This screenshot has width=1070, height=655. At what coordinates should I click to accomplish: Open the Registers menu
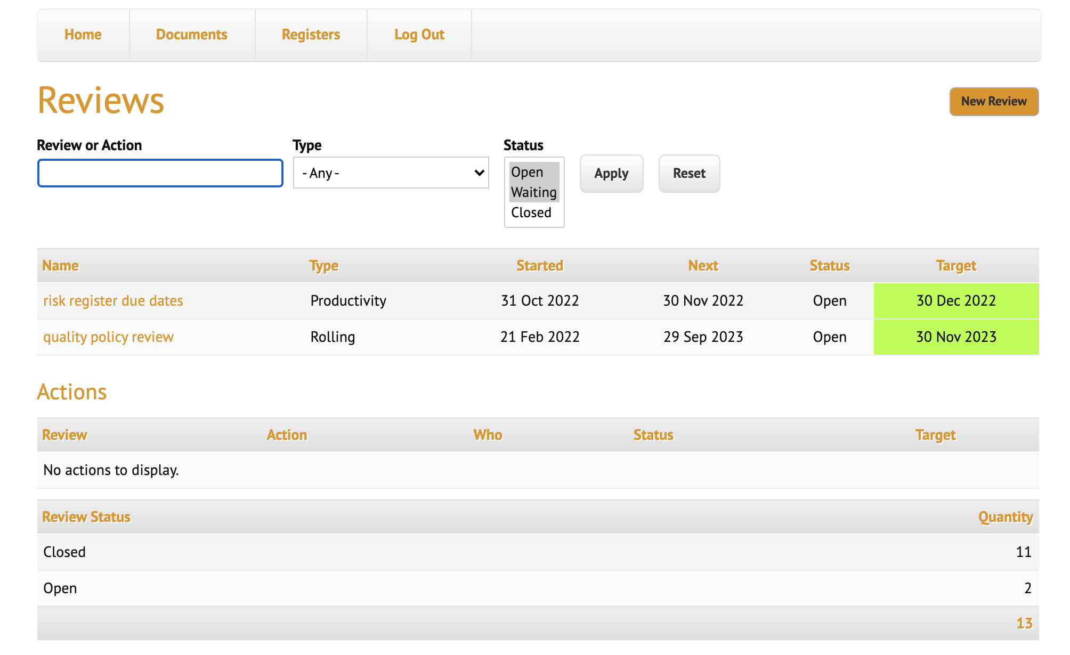pyautogui.click(x=311, y=35)
